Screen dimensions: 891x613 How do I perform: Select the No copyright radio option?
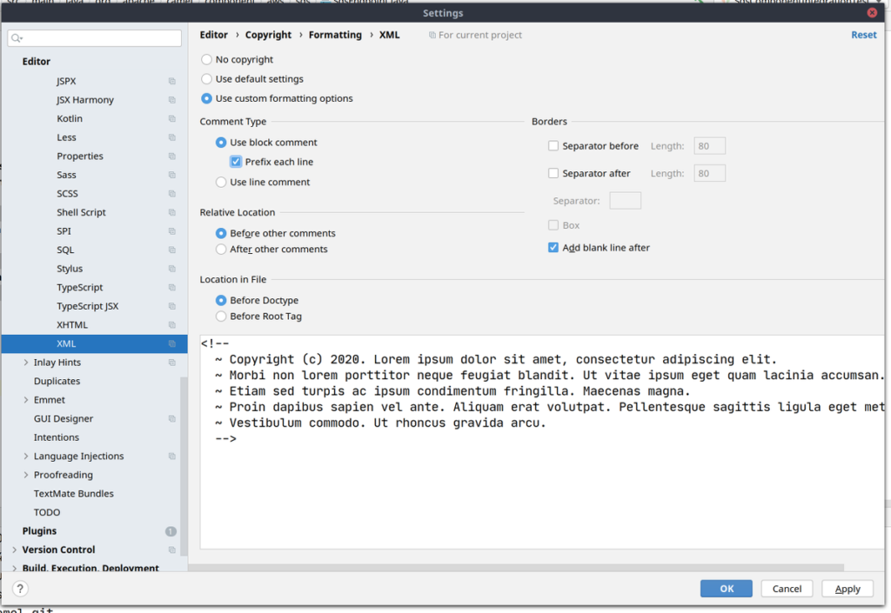click(x=207, y=60)
